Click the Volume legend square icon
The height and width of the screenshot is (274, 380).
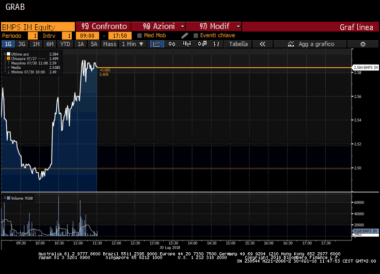click(8, 198)
